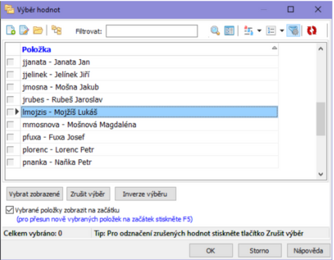Viewport: 334px width, 260px height.
Task: Click the list scrollbar up arrow
Action: click(321, 49)
